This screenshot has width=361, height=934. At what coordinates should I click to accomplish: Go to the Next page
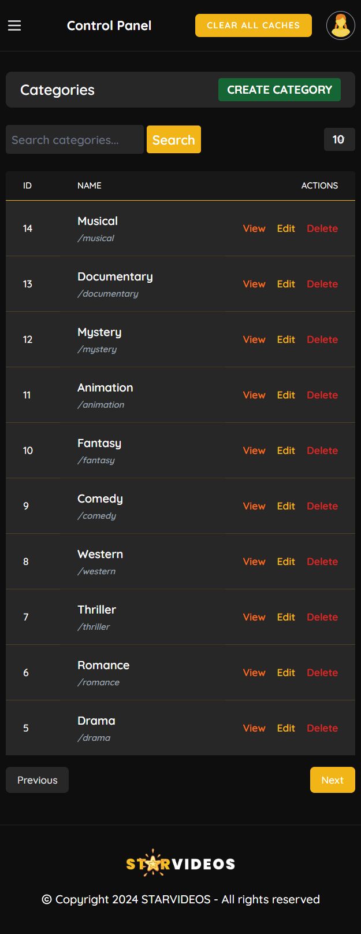tap(332, 780)
